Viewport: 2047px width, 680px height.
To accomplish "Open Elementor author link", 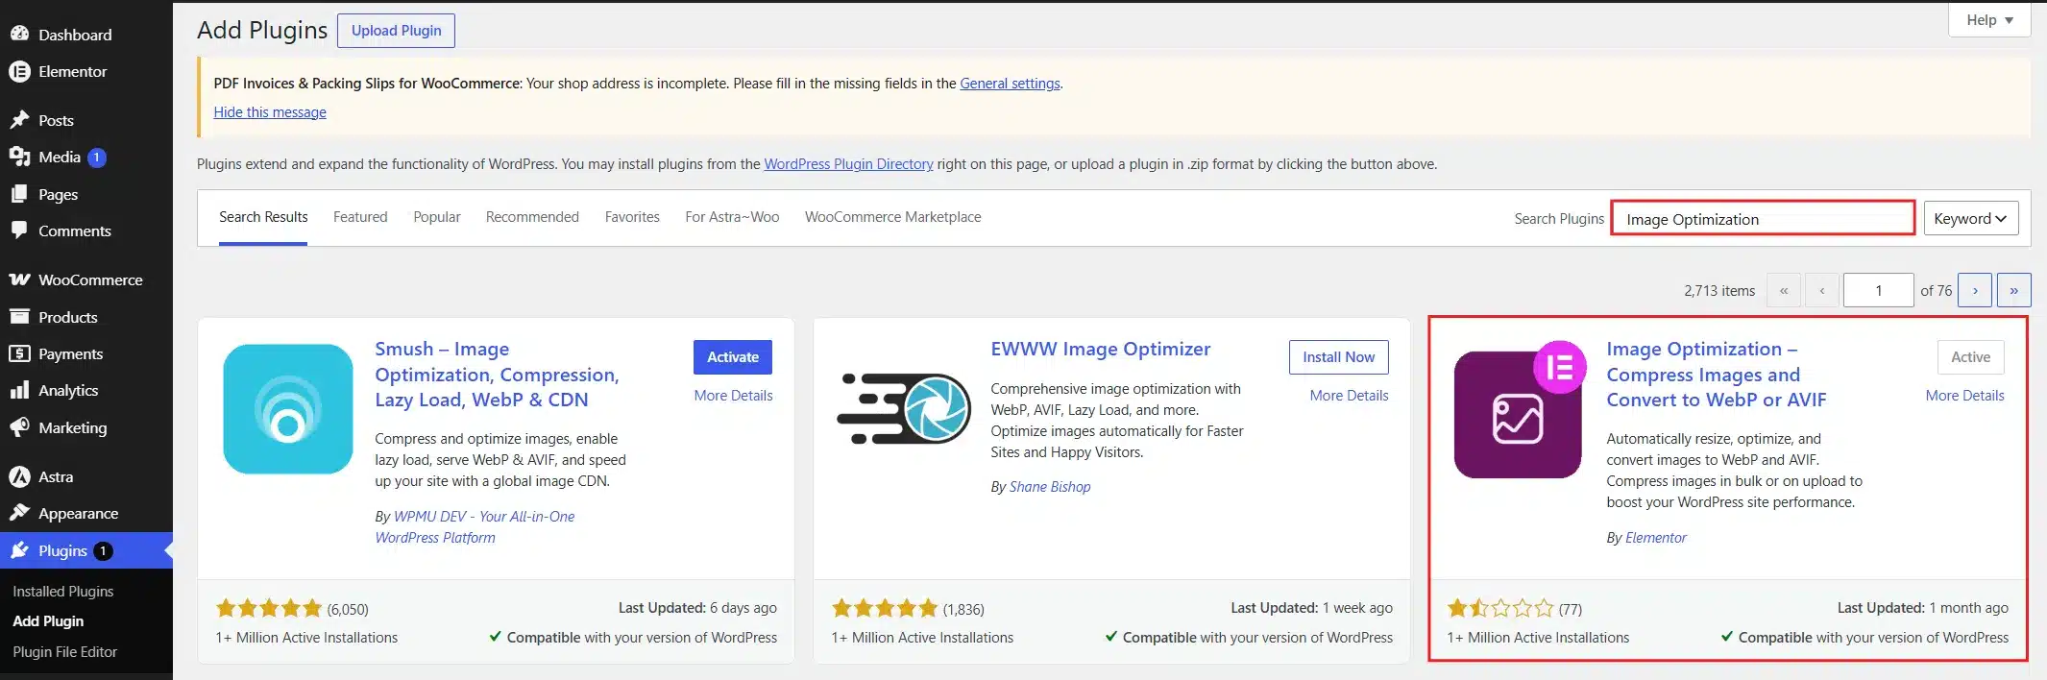I will click(1655, 538).
